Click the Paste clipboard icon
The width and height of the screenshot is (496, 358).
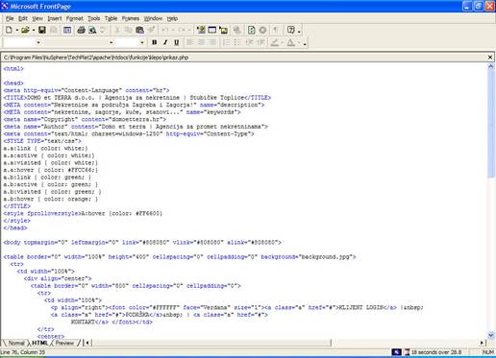pos(139,30)
